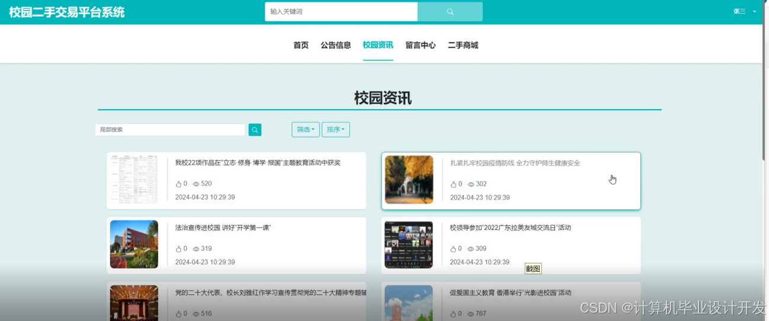The height and width of the screenshot is (321, 769).
Task: Go to the 首页 home tab
Action: coord(301,45)
